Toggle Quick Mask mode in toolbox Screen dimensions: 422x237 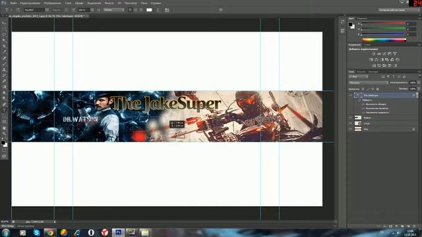4,151
